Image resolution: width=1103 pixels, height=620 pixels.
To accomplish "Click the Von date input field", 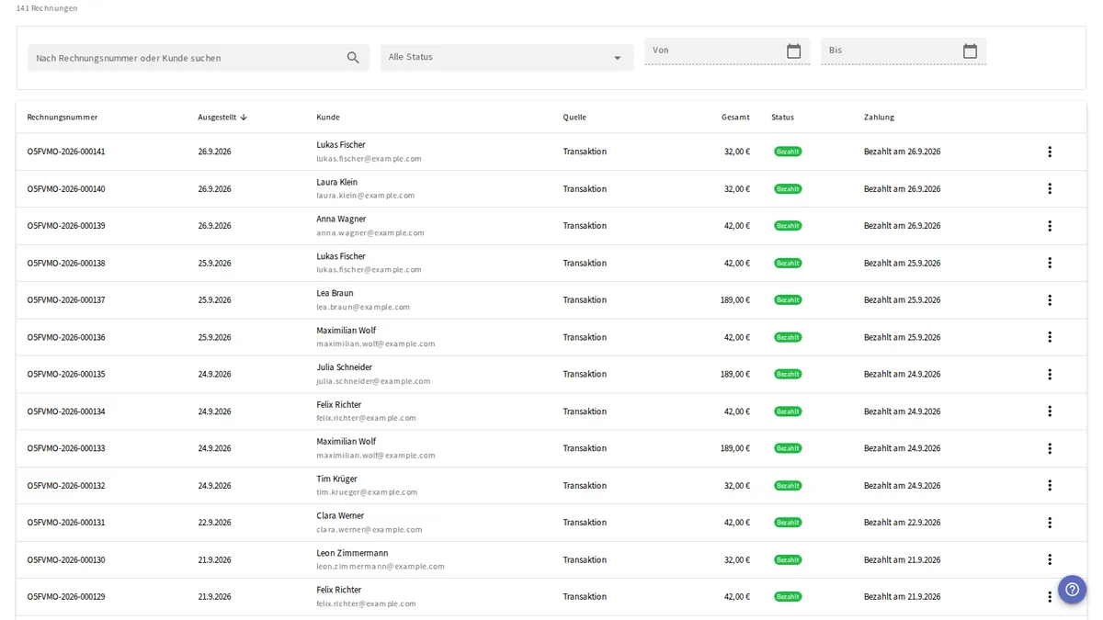I will tap(727, 51).
